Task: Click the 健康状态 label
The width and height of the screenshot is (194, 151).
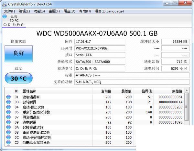Action: point(18,42)
